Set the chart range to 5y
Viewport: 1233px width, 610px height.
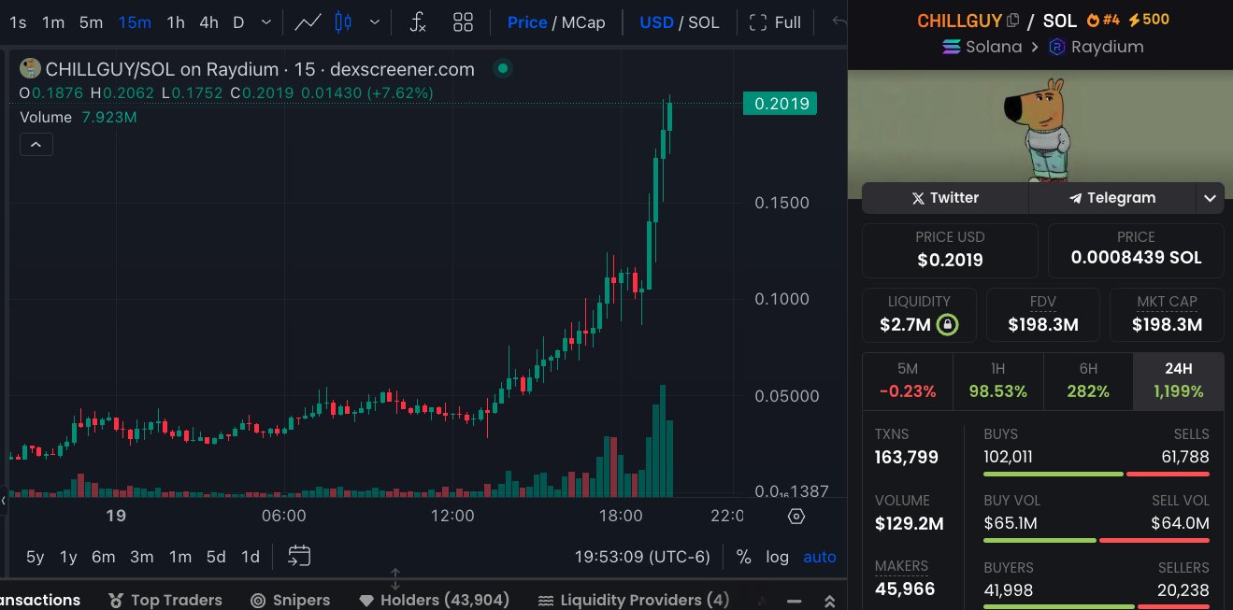35,557
